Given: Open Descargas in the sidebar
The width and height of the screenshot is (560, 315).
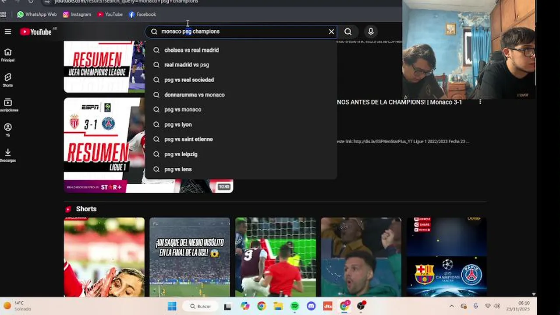Looking at the screenshot, I should click(x=8, y=155).
